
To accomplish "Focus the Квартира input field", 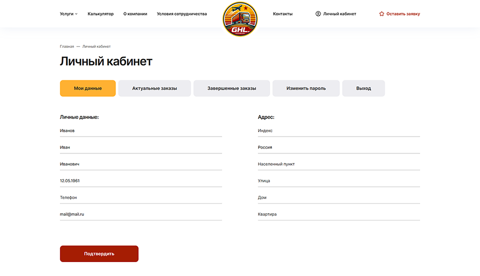I will [339, 214].
